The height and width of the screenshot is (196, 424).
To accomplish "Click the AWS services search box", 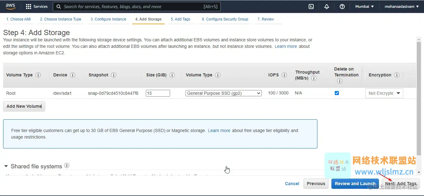I will coord(137,7).
